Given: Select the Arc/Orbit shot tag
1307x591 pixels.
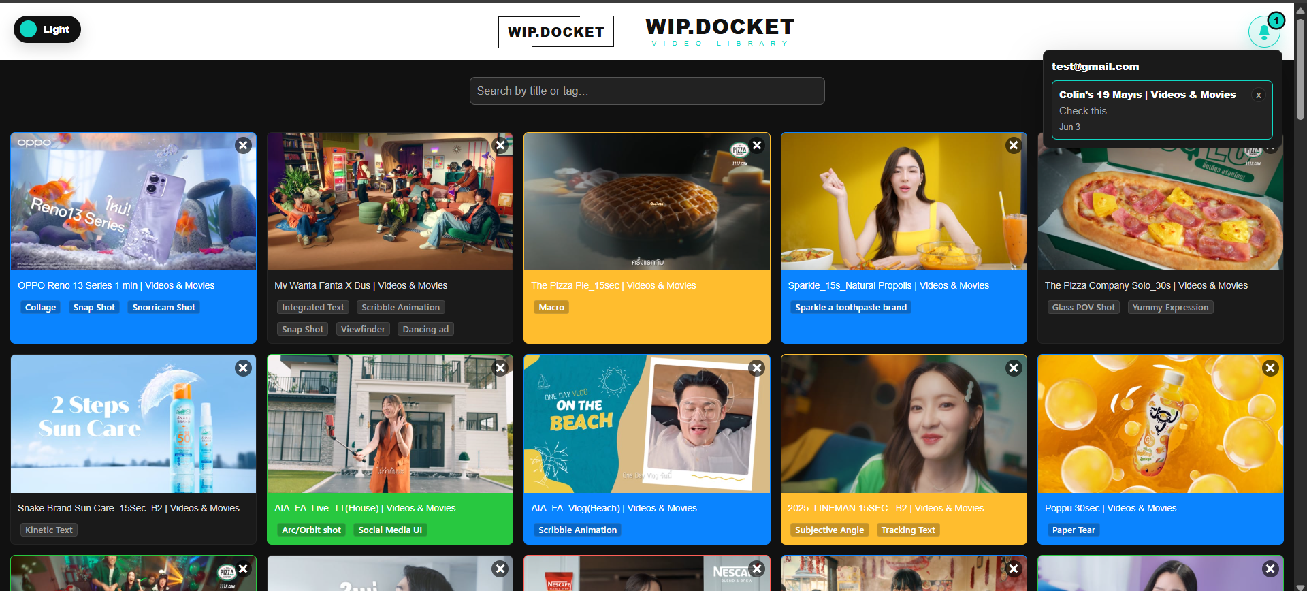Looking at the screenshot, I should 311,530.
